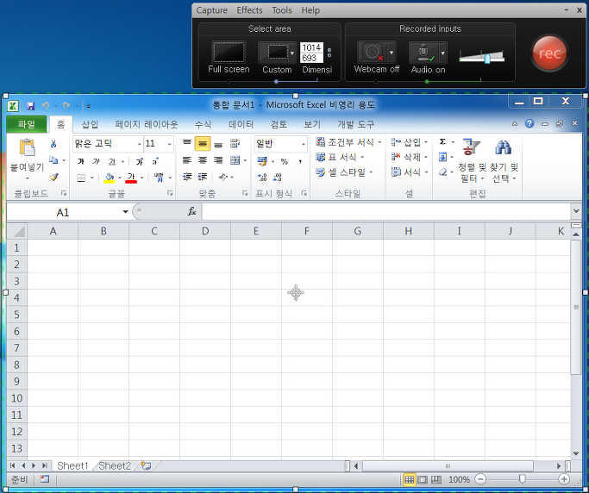Open text orientation icon
Screen dimensions: 589x493
click(223, 177)
